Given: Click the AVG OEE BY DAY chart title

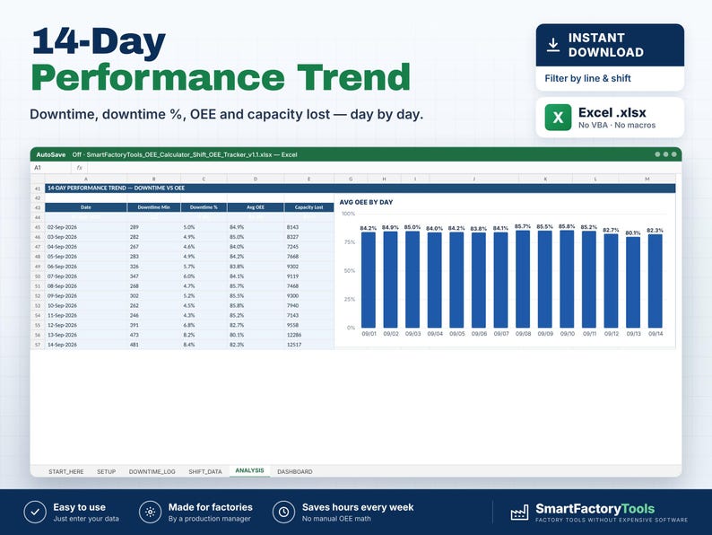Looking at the screenshot, I should click(366, 202).
